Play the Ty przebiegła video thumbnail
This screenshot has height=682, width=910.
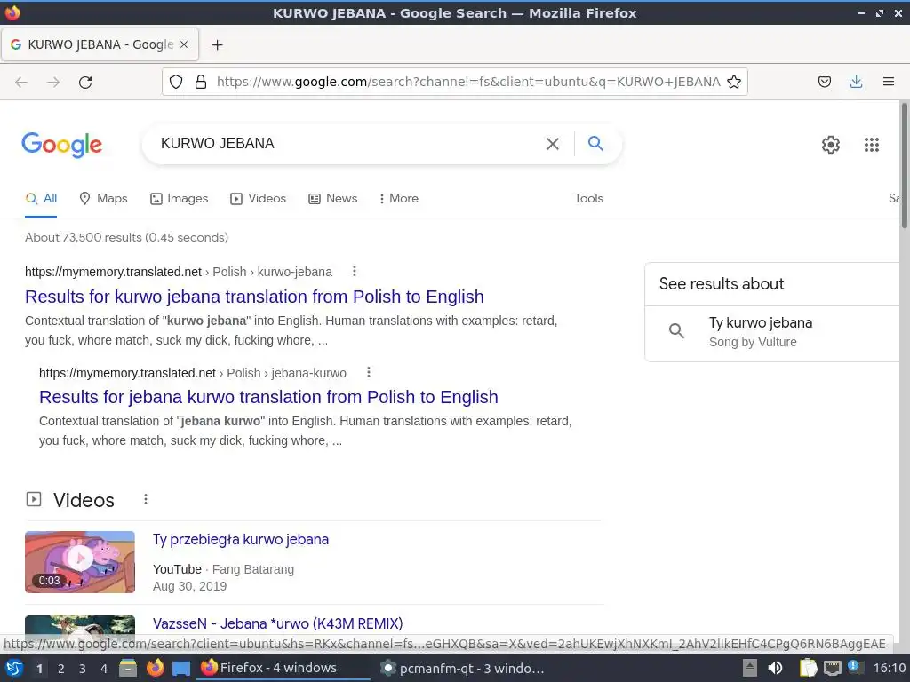coord(79,561)
